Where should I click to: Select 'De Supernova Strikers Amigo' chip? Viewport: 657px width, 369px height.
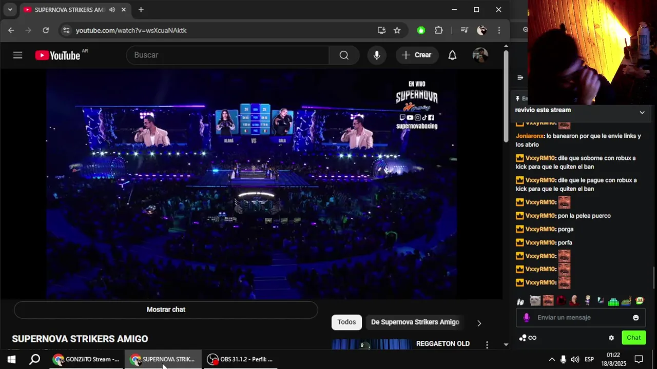pos(415,322)
